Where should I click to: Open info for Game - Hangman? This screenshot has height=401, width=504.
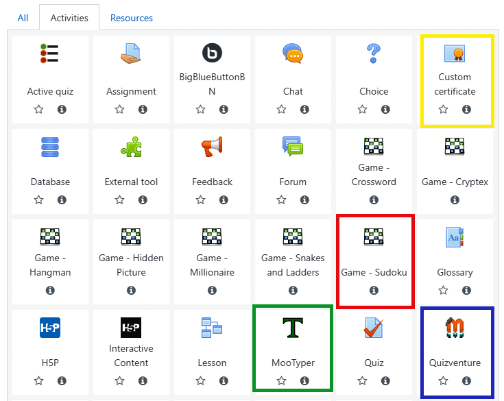pyautogui.click(x=50, y=290)
